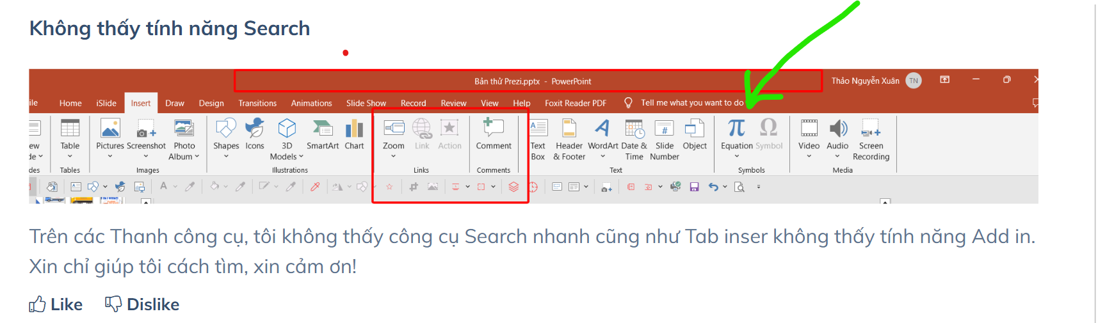The image size is (1098, 323).
Task: Expand the font color A dropdown arrow
Action: tap(175, 187)
